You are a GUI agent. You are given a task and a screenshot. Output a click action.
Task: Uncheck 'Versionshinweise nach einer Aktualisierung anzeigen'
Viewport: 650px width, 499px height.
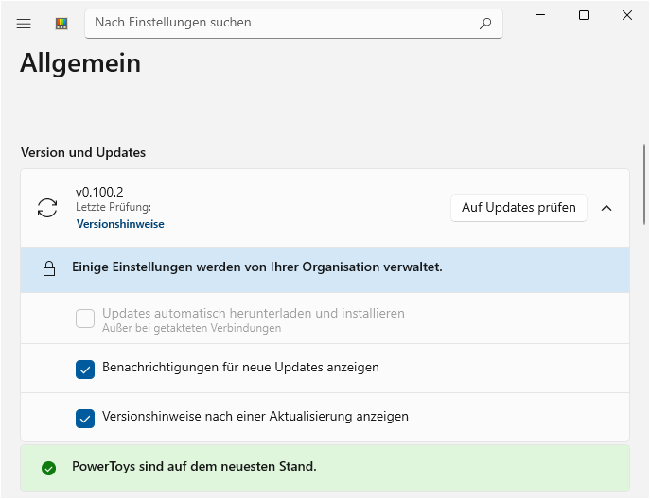click(85, 419)
